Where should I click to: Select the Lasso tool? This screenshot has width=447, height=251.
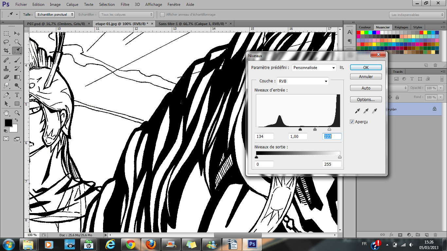click(6, 42)
